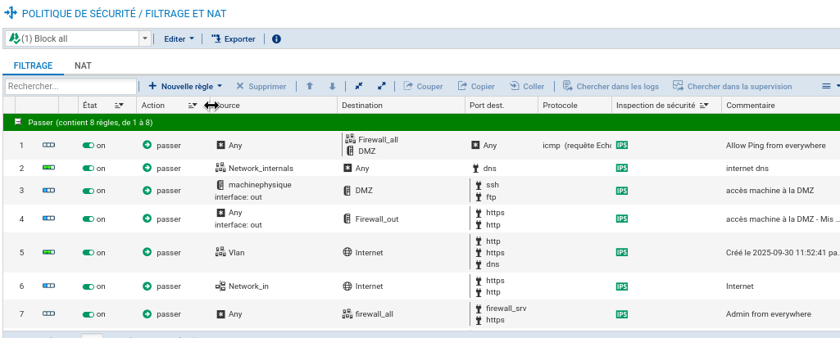
Task: Disable rule 7 state toggle
Action: [x=89, y=314]
